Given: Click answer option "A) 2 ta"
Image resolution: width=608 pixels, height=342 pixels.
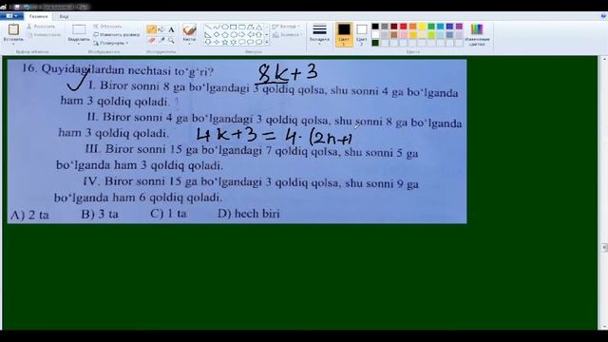Looking at the screenshot, I should point(29,215).
